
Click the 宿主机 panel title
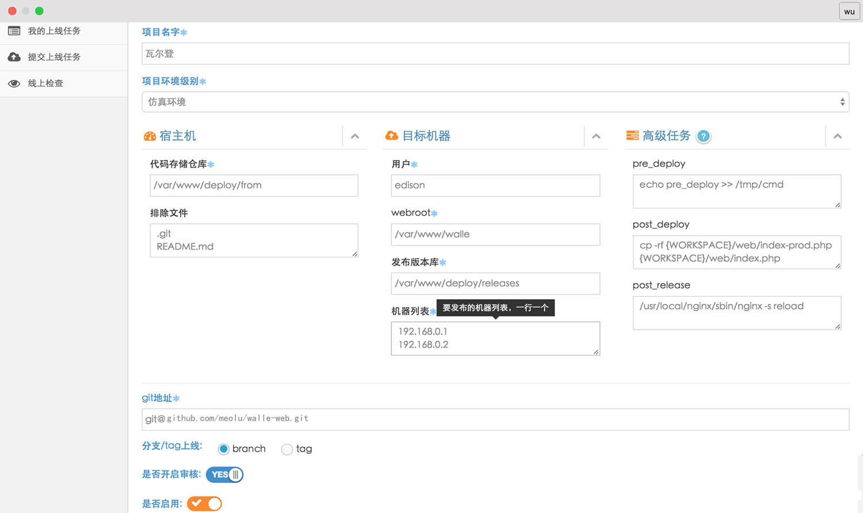[x=178, y=136]
